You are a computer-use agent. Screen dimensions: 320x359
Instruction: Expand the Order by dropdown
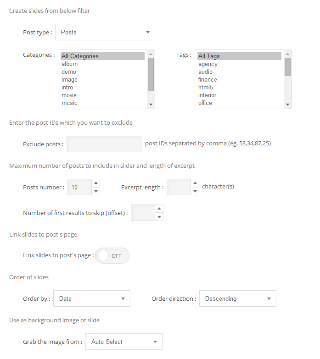[92, 298]
